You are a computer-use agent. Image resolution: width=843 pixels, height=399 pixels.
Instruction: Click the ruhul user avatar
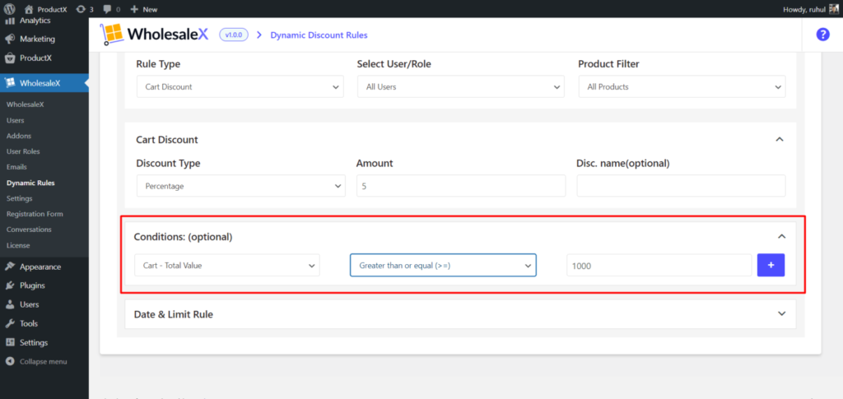coord(833,9)
